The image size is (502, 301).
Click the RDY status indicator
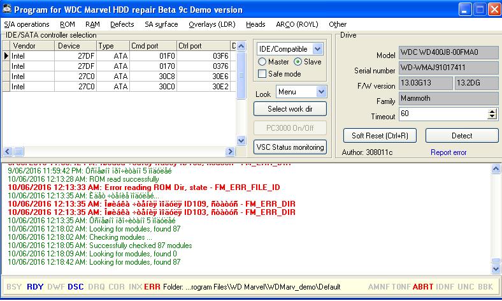pos(35,287)
